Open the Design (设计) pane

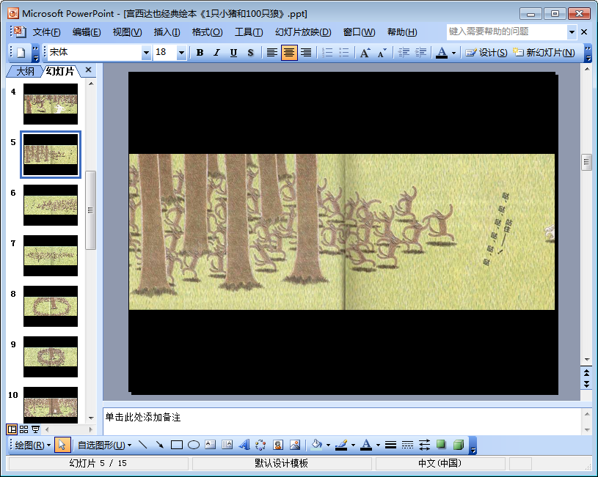pos(486,53)
